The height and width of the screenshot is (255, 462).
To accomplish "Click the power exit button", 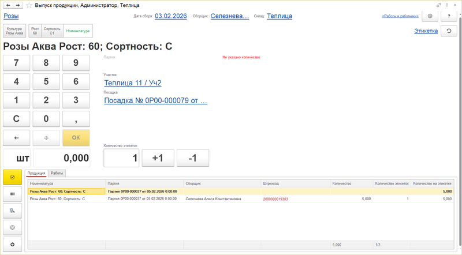I will [12, 245].
